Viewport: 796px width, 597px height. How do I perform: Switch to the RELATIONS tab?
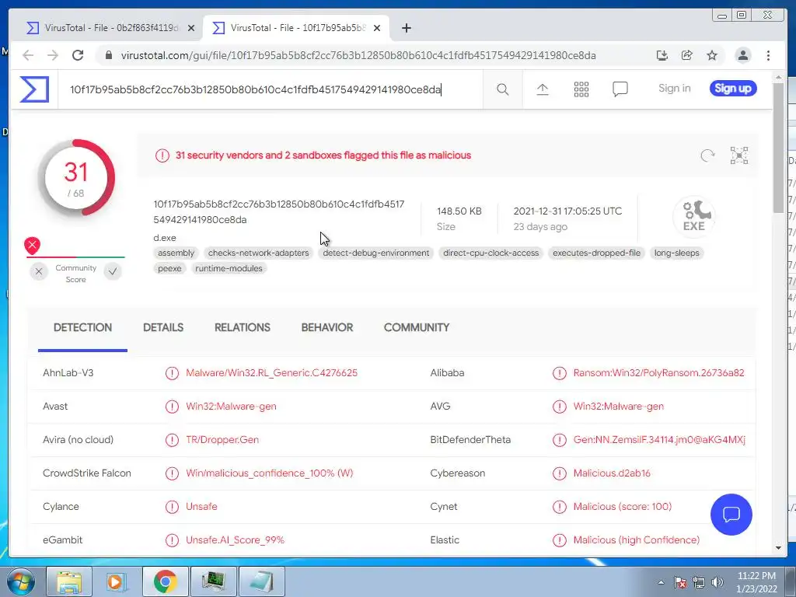point(243,327)
